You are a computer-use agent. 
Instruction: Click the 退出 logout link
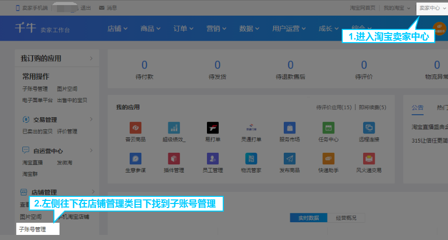85,8
